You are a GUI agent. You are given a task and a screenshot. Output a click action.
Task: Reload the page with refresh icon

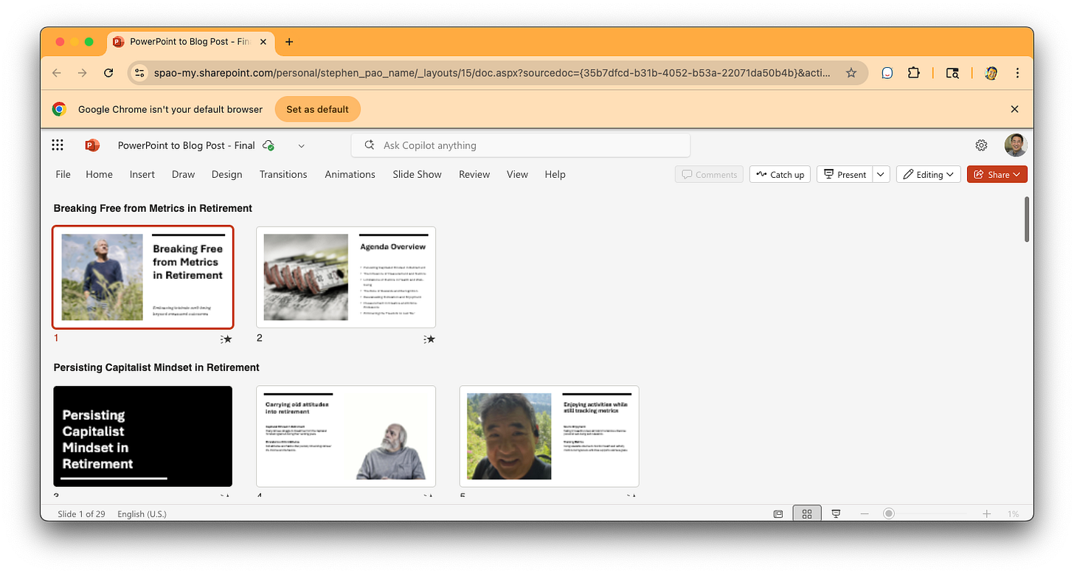coord(108,73)
